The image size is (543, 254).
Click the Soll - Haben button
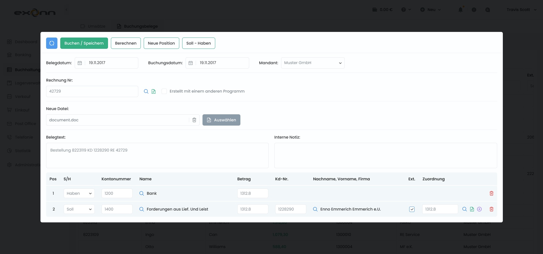199,43
